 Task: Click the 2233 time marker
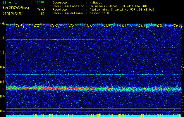(x=54, y=25)
